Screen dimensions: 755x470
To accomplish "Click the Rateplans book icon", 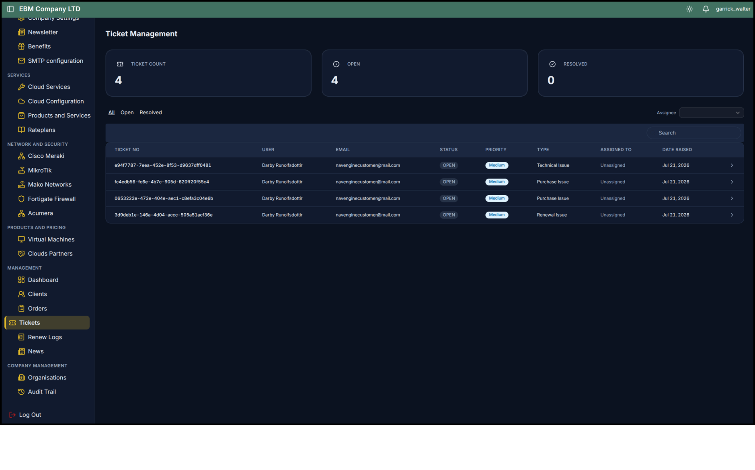I will tap(21, 130).
